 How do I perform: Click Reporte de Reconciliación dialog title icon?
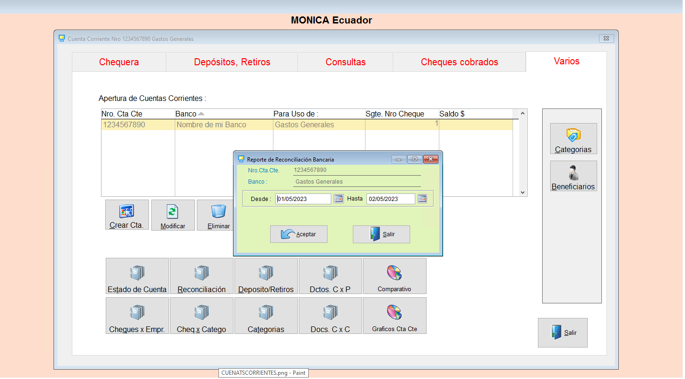241,159
